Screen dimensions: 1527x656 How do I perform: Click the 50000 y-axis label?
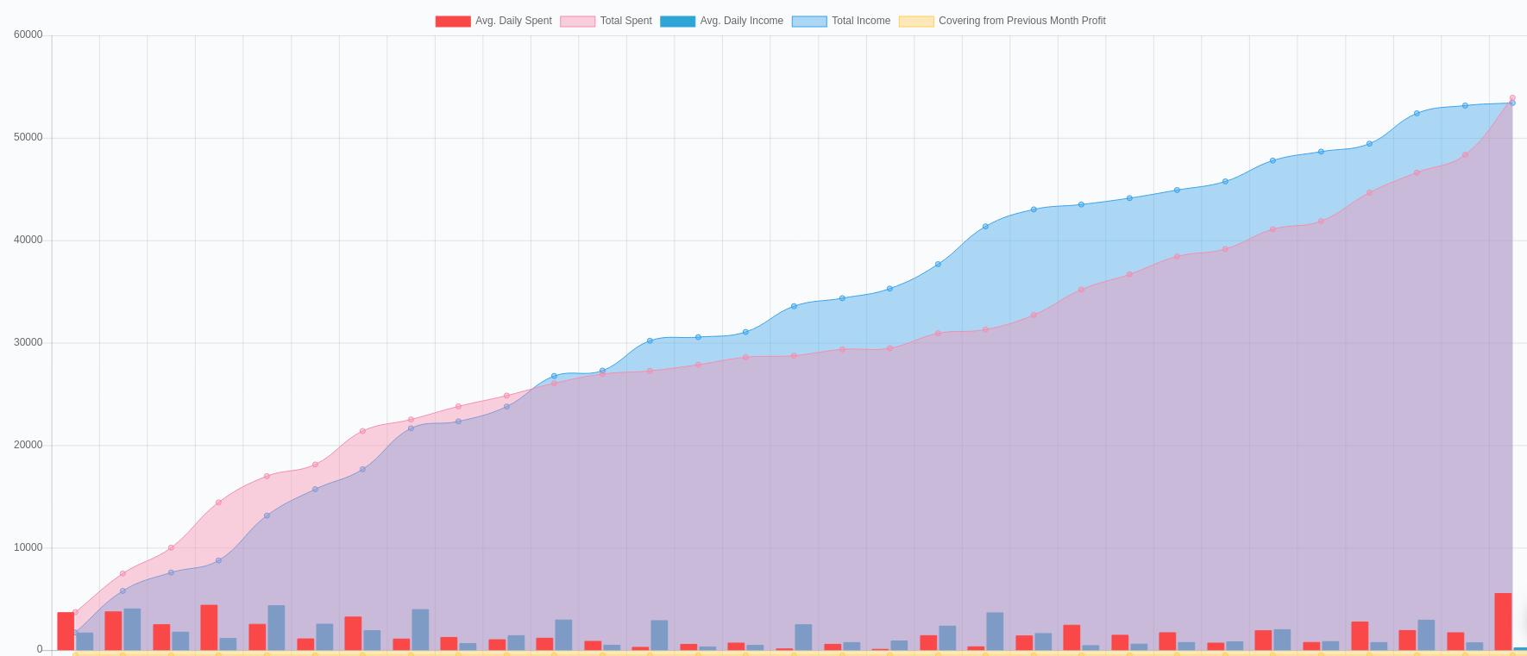28,138
